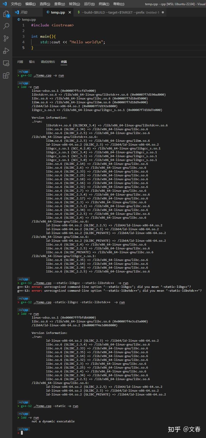206x438 pixels.
Task: Open the Source Control view icon
Action: [6, 38]
